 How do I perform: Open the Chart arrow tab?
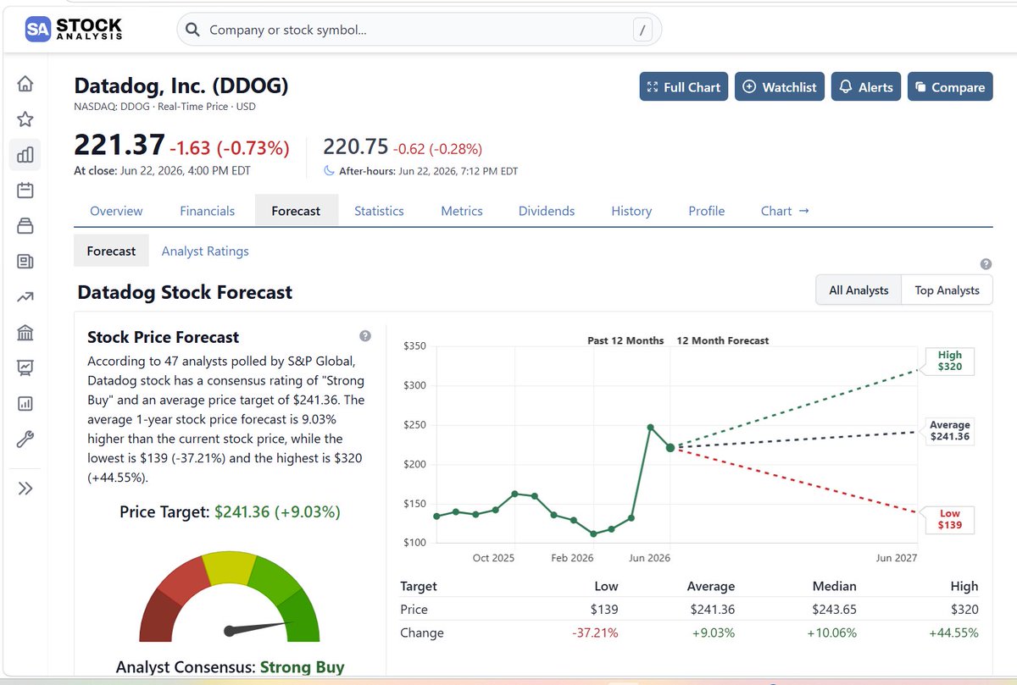point(785,211)
